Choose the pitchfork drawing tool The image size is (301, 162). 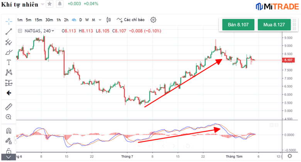(x=8, y=42)
